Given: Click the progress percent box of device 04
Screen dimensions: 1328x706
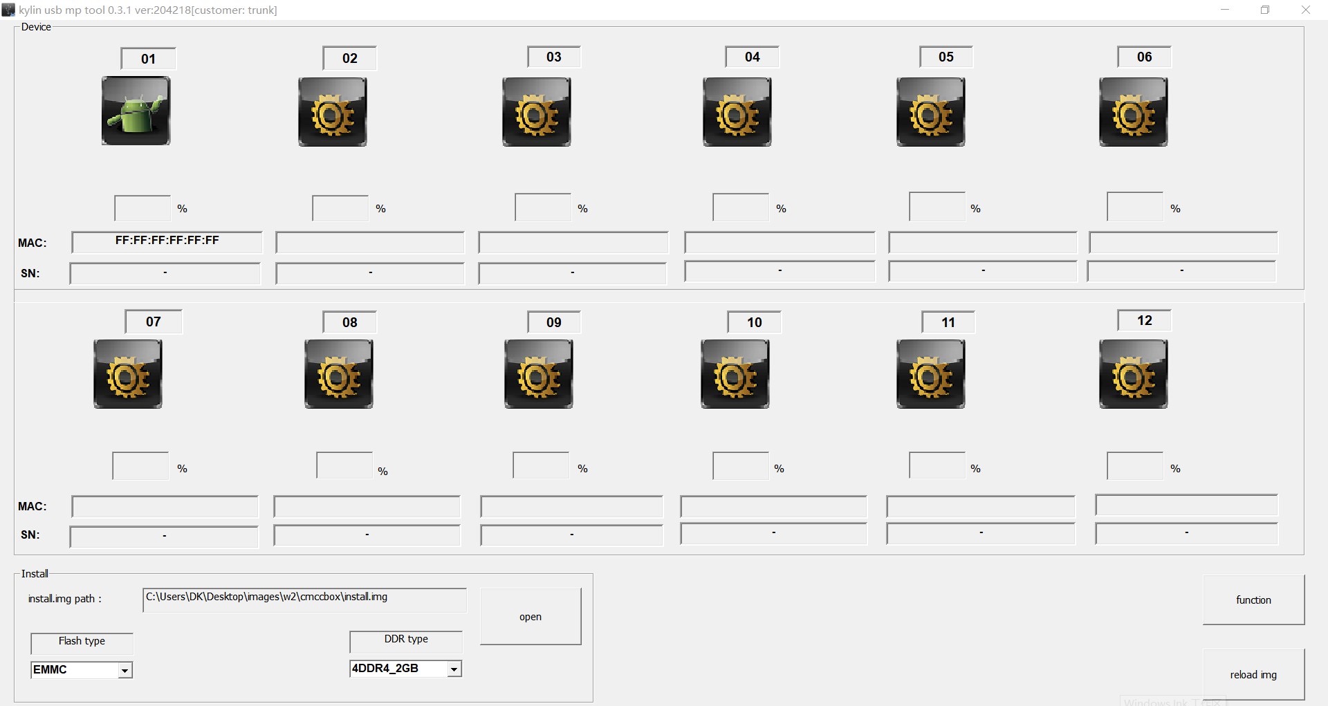Looking at the screenshot, I should coord(740,207).
